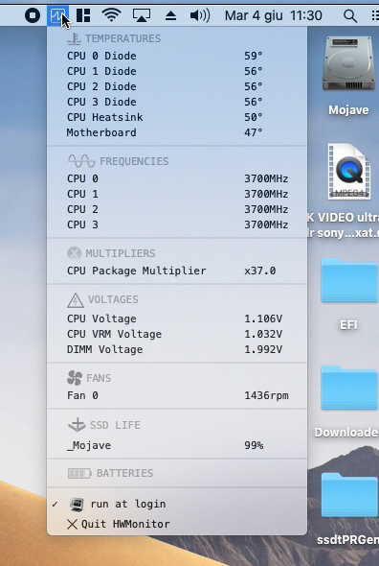This screenshot has height=566, width=379.
Task: Click the 1.992V voltage value
Action: click(x=263, y=349)
